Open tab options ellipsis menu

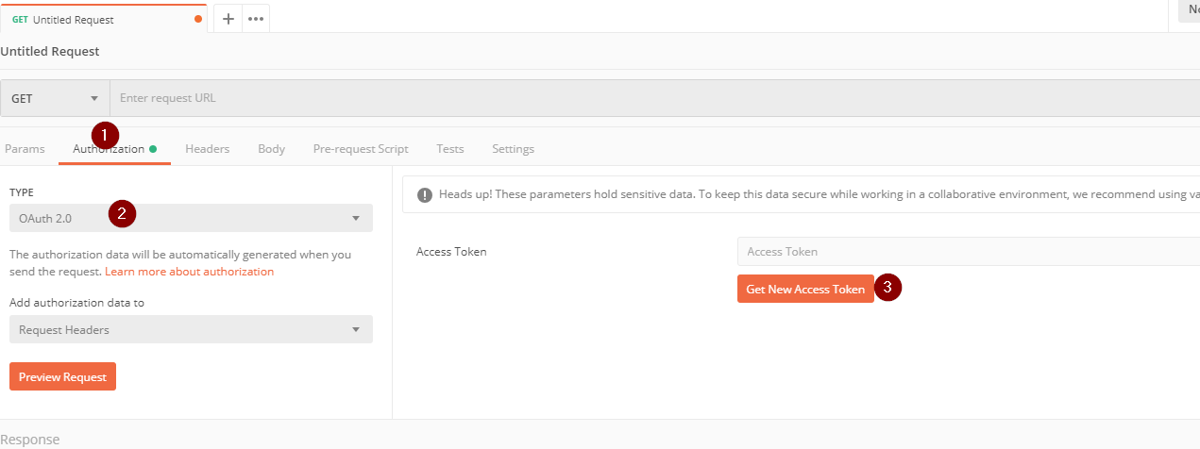click(256, 19)
